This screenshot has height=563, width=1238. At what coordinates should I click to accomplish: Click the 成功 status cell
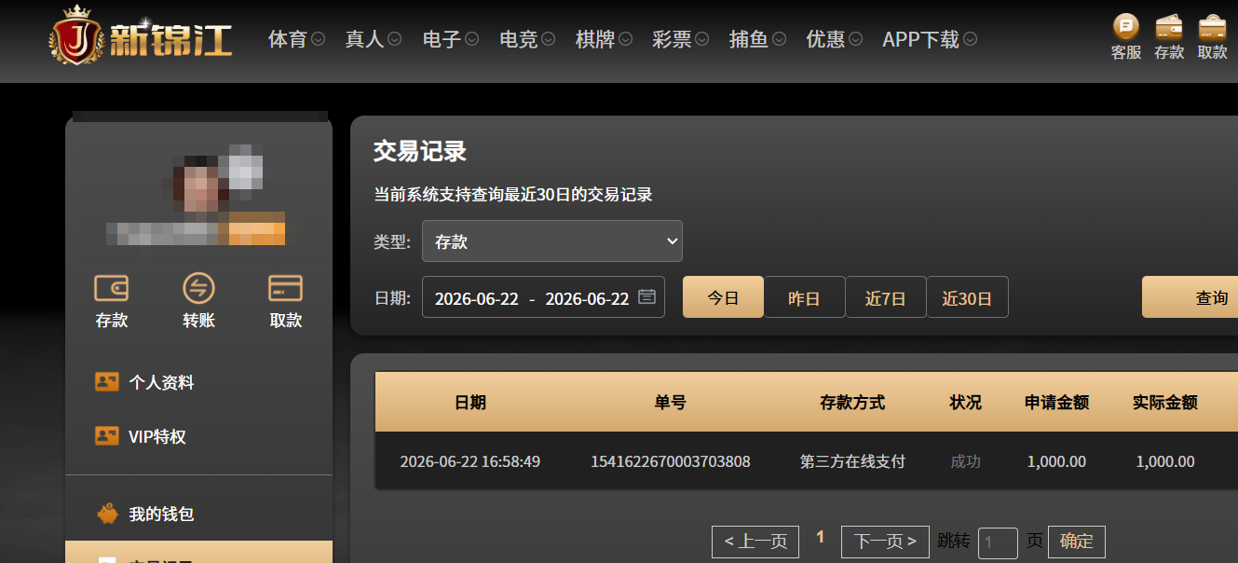point(965,461)
